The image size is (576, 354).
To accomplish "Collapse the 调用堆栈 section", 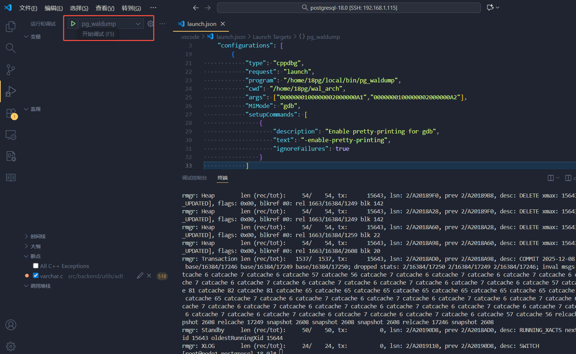I will pyautogui.click(x=37, y=286).
